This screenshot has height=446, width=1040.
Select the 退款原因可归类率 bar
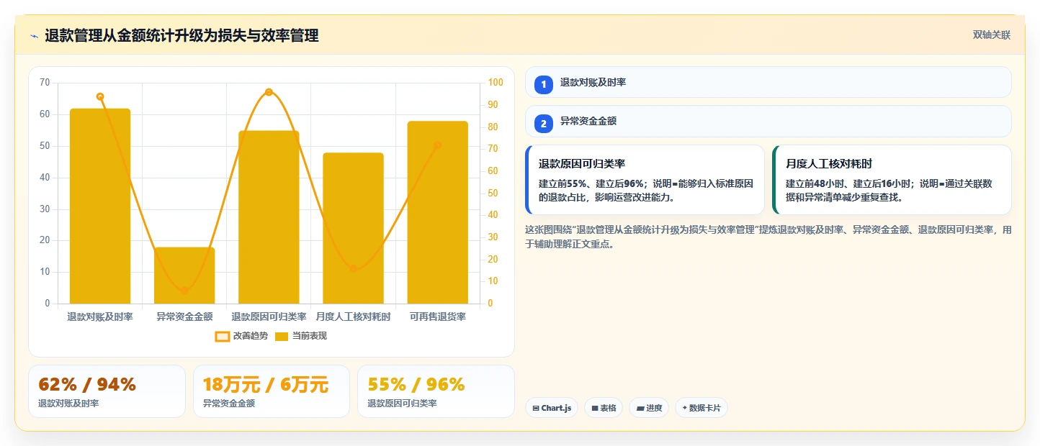click(x=269, y=217)
